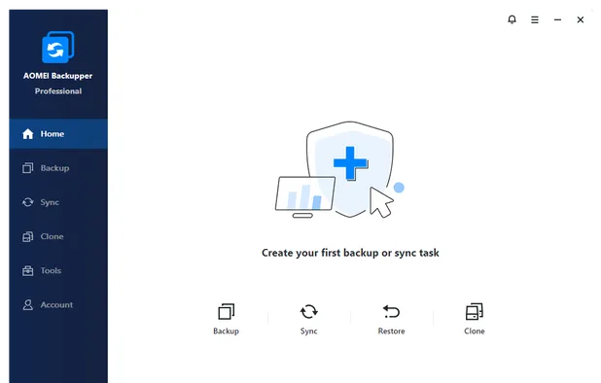Click the Restore back-arrow icon
This screenshot has height=383, width=601.
[x=391, y=312]
